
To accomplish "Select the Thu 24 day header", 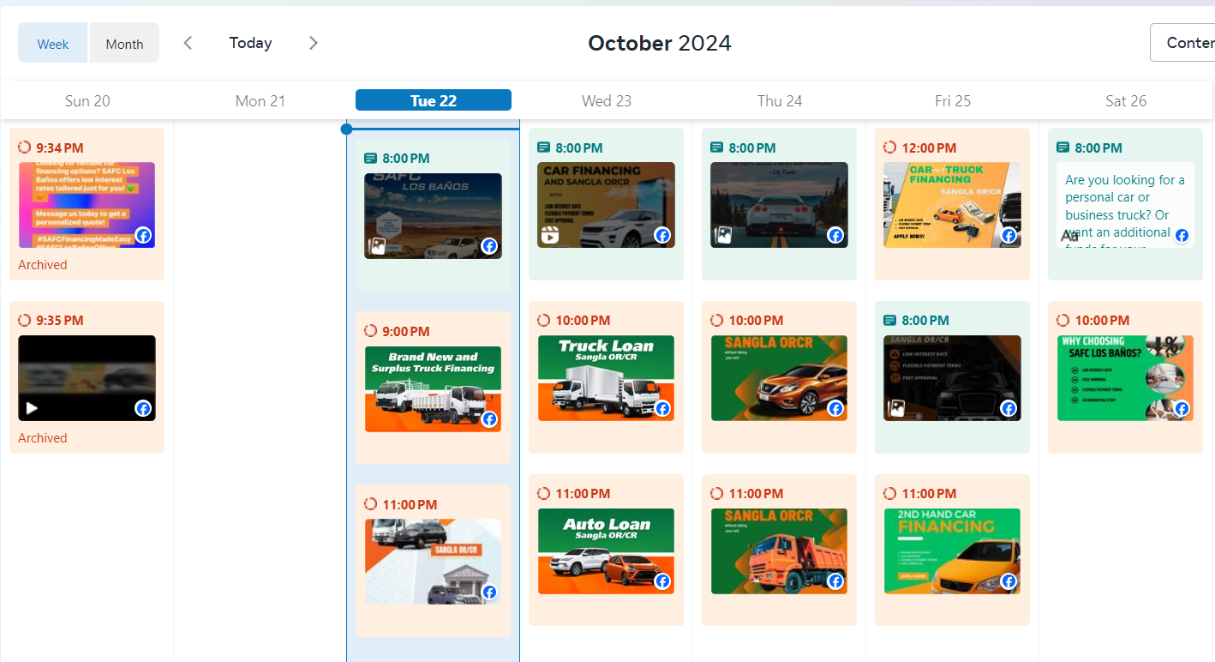I will [x=780, y=100].
